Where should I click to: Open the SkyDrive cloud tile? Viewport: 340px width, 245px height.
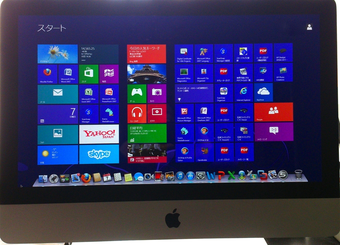(263, 92)
